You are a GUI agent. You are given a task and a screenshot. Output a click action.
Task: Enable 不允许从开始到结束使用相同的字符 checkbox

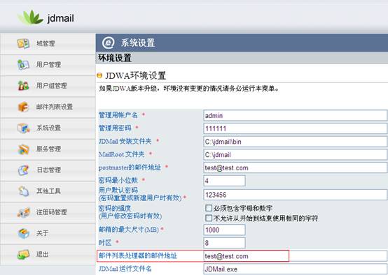coord(209,218)
